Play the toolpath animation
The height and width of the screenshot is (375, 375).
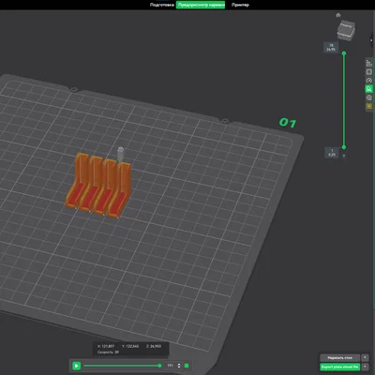click(76, 366)
